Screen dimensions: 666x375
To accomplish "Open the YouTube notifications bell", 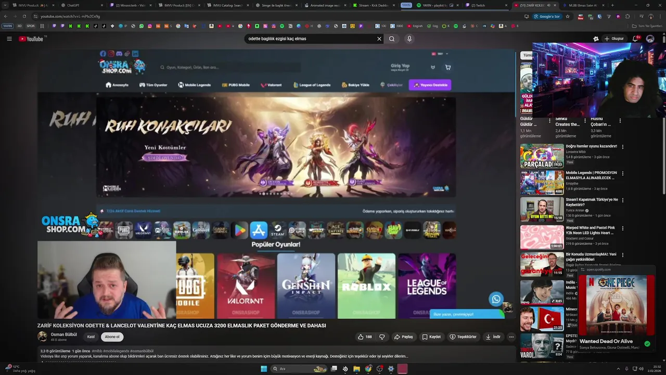I will [x=636, y=39].
